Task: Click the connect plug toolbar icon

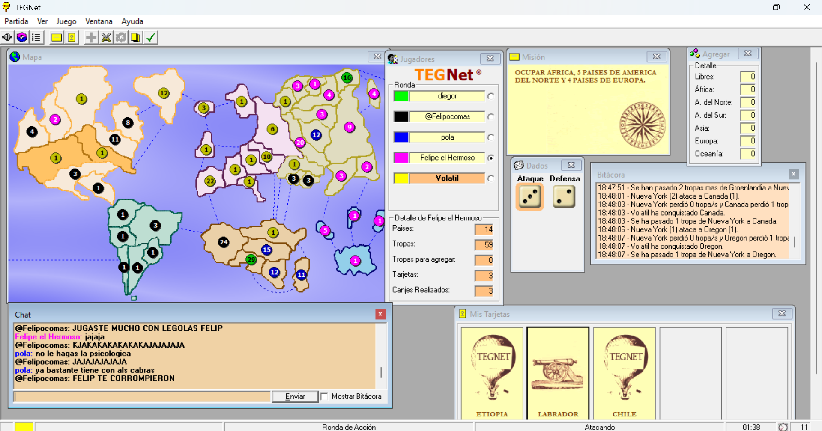Action: (7, 38)
